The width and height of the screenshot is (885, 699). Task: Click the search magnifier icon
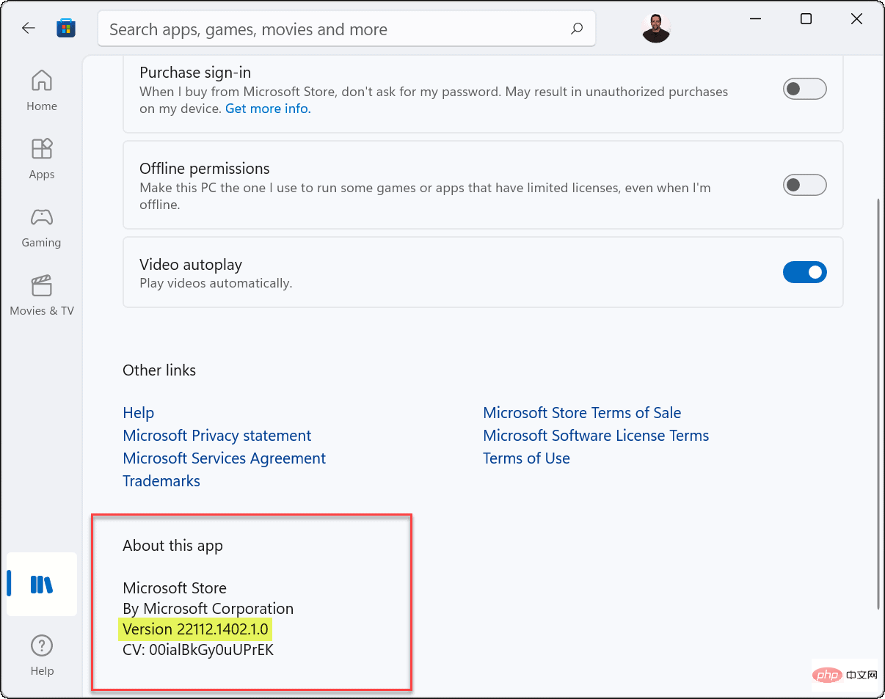pyautogui.click(x=577, y=29)
